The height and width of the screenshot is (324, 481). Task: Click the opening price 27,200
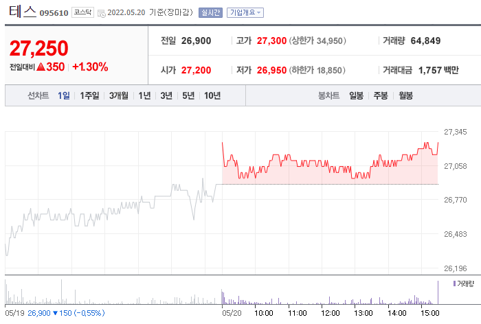[x=196, y=70]
